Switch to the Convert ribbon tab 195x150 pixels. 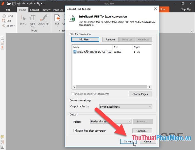[35, 10]
